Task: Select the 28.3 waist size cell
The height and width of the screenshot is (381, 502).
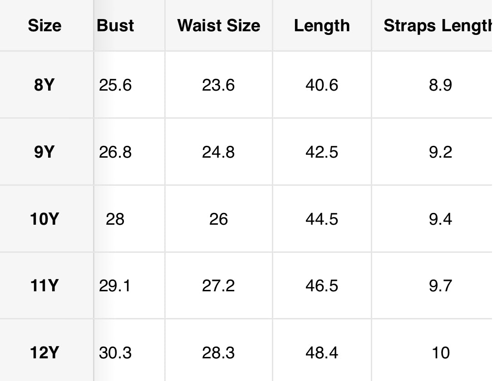Action: pyautogui.click(x=218, y=353)
